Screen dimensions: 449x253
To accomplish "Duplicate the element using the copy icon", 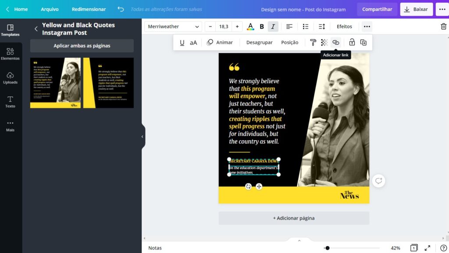I will [363, 42].
